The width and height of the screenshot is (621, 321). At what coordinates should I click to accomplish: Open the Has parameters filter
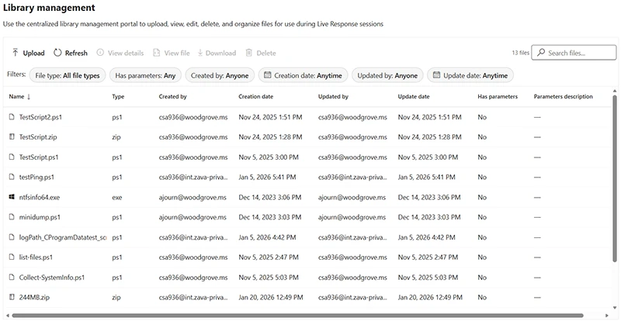click(145, 76)
